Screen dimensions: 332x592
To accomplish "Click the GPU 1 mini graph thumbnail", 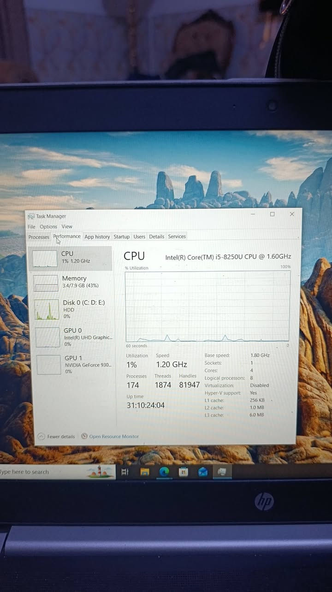I will pos(49,365).
